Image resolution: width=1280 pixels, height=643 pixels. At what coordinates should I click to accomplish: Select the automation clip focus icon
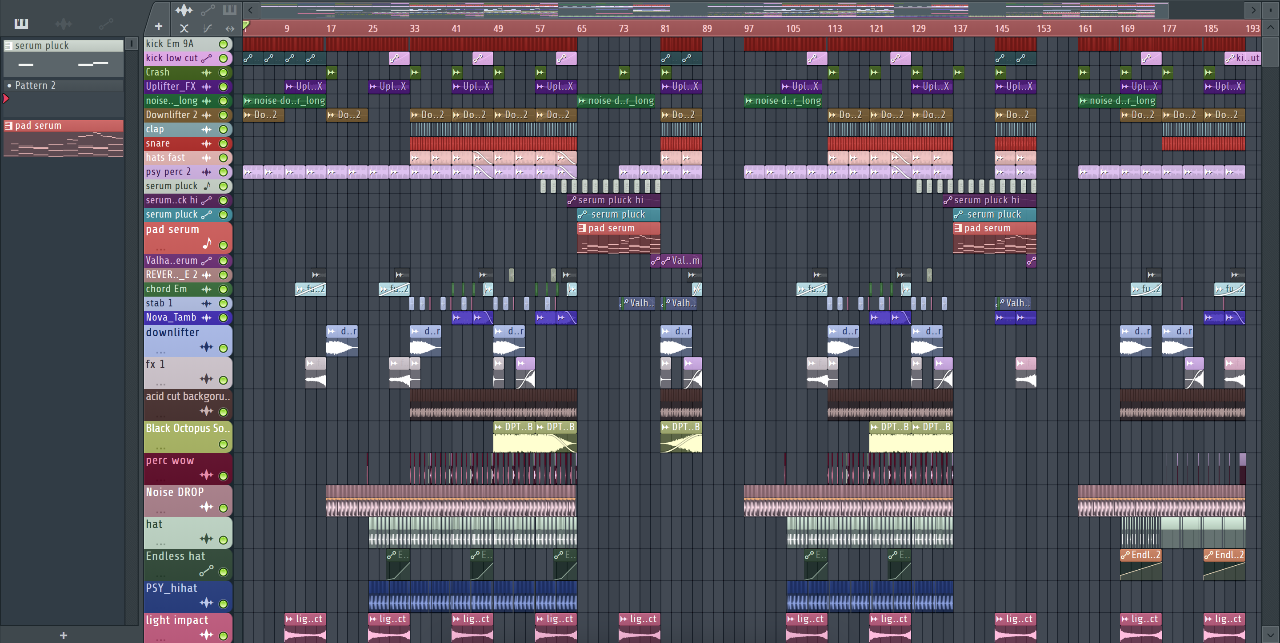pyautogui.click(x=208, y=9)
